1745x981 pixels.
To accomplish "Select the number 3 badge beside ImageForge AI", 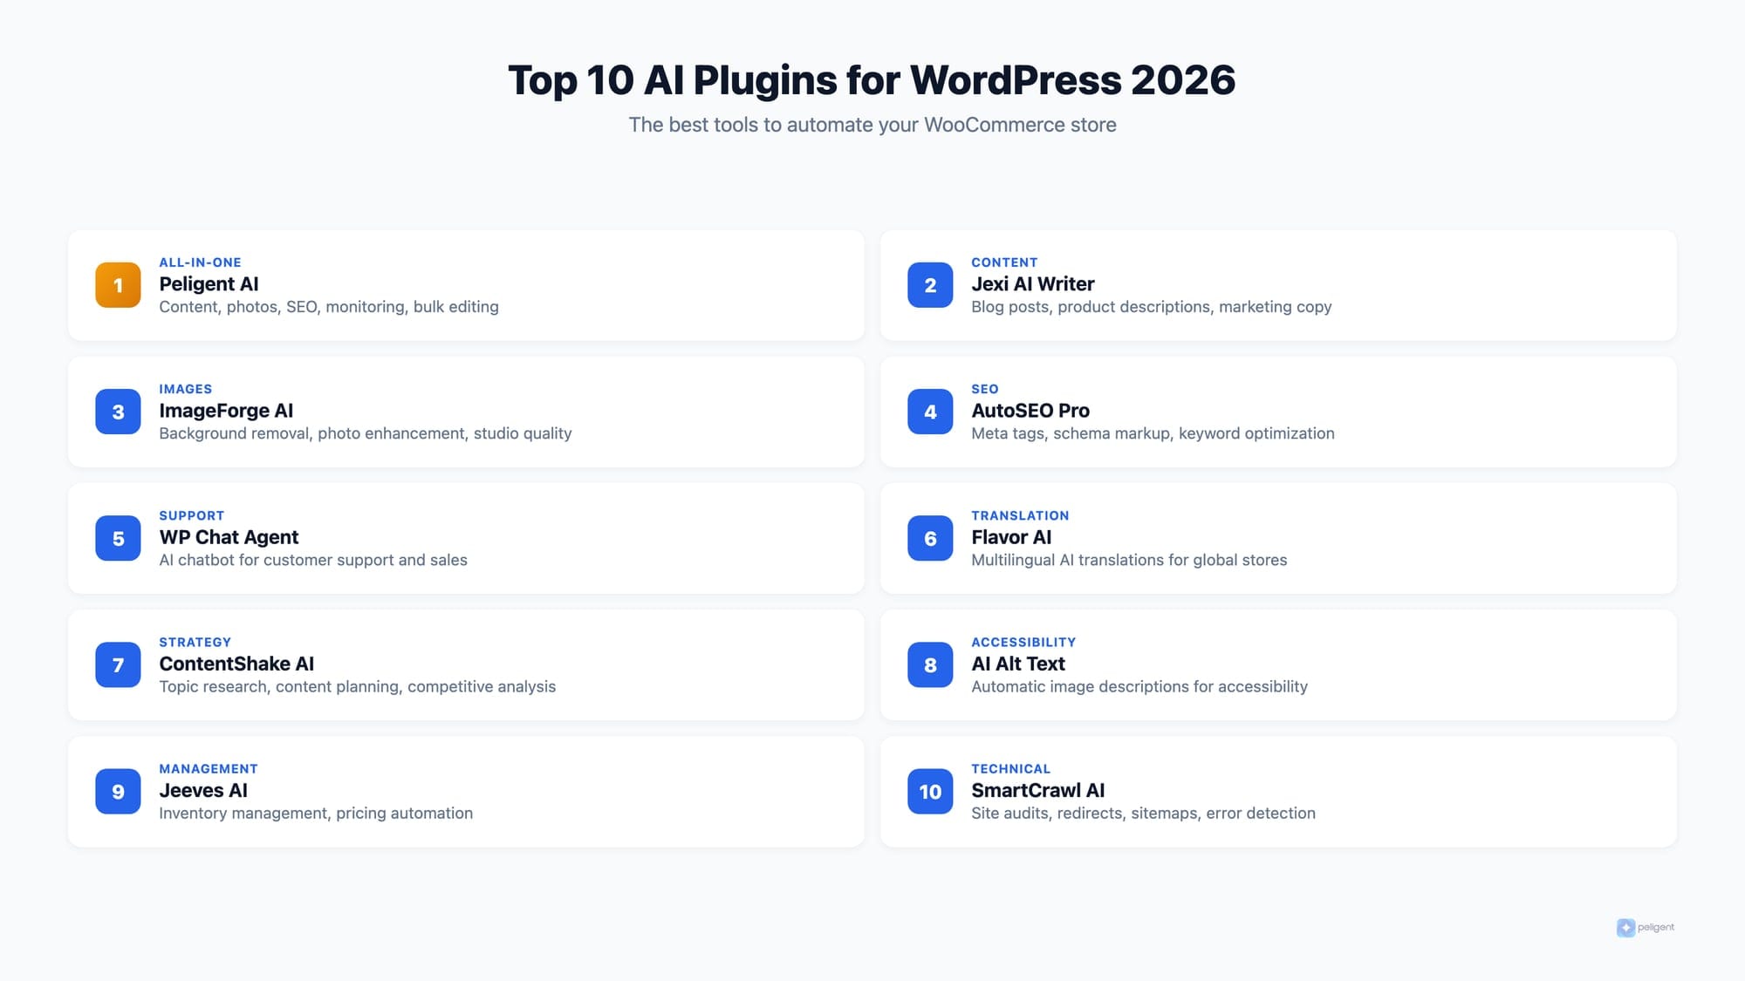I will point(118,412).
